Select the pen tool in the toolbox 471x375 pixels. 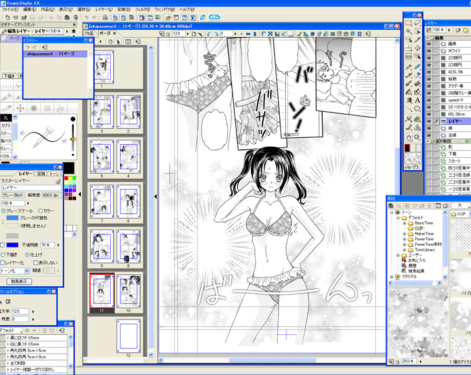(408, 67)
